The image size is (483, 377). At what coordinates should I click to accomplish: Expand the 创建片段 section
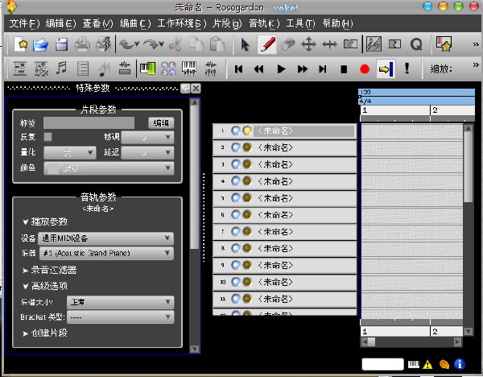(x=45, y=333)
